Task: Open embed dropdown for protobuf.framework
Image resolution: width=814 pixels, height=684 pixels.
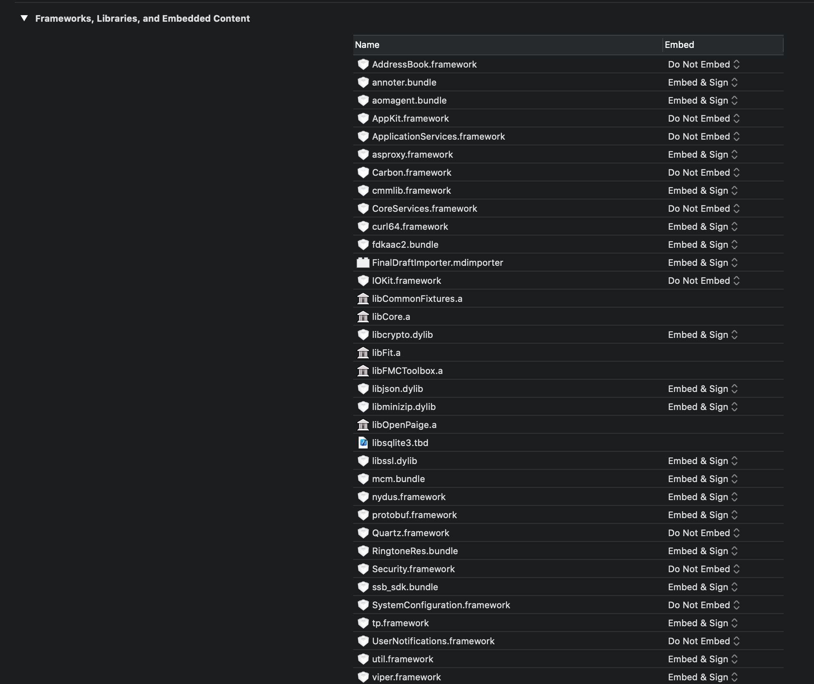Action: 703,515
